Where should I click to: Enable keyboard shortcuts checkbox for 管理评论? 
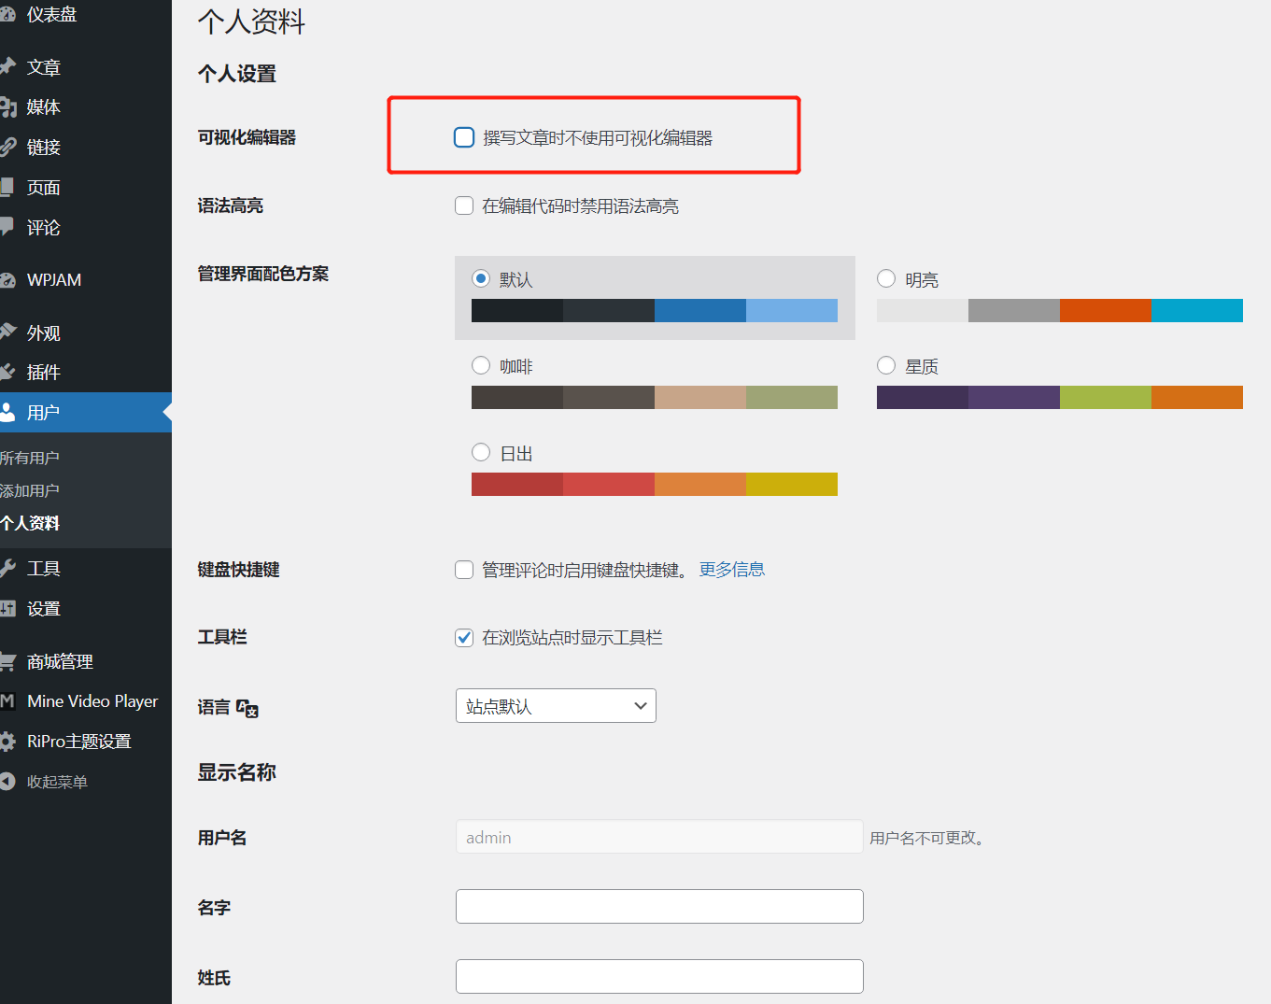(464, 570)
